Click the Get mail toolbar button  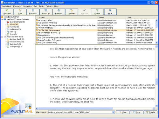coord(7,12)
